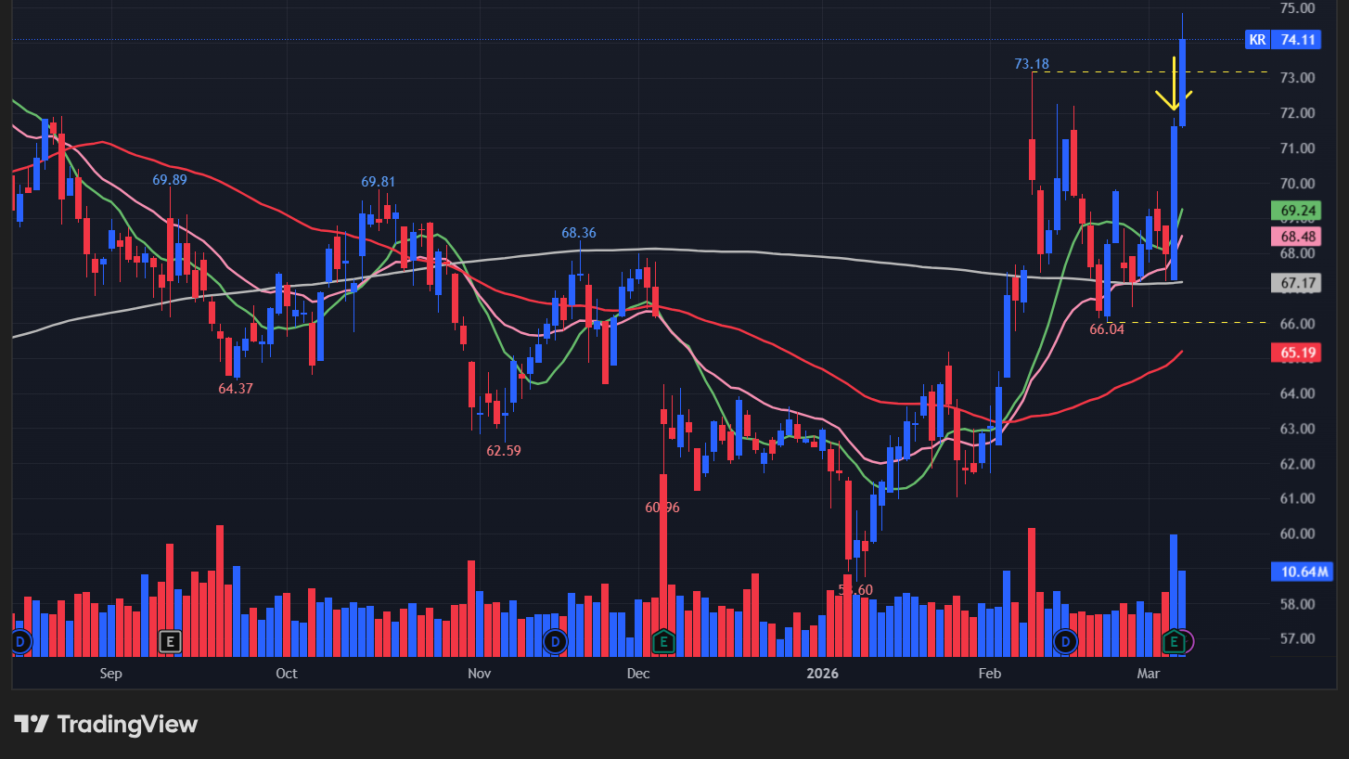Click the gray earnings E marker near September
This screenshot has width=1349, height=759.
pos(169,640)
